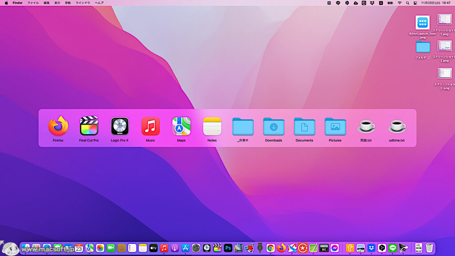Screen dimensions: 455x256
Task: Open Podcasts in the Dock
Action: click(175, 248)
